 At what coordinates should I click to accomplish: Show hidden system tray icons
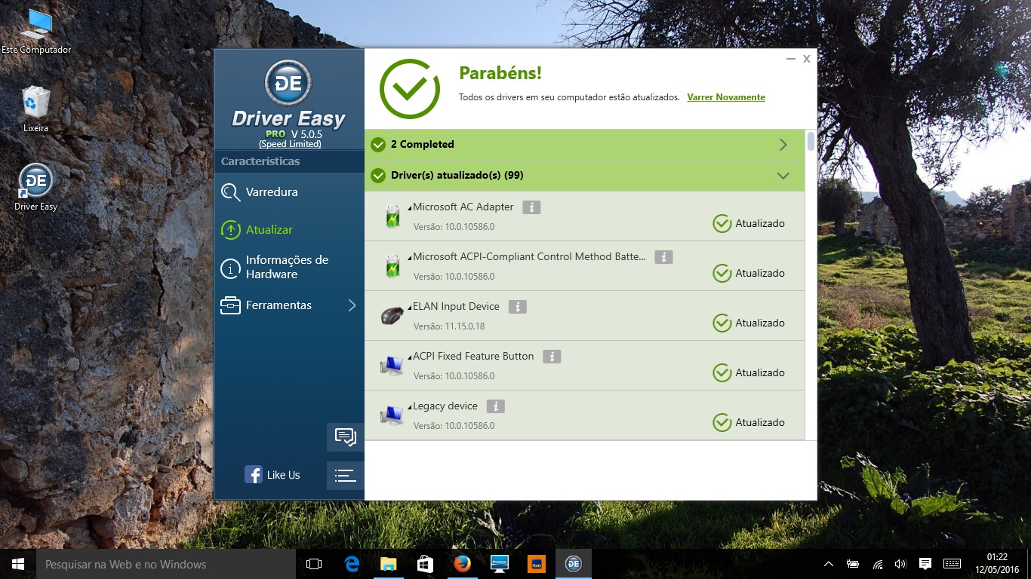(829, 564)
